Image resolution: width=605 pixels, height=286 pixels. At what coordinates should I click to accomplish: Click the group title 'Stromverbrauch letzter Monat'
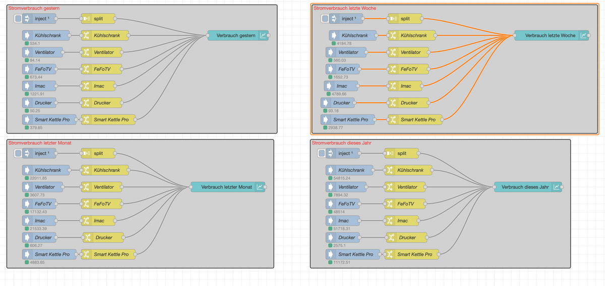coord(39,143)
